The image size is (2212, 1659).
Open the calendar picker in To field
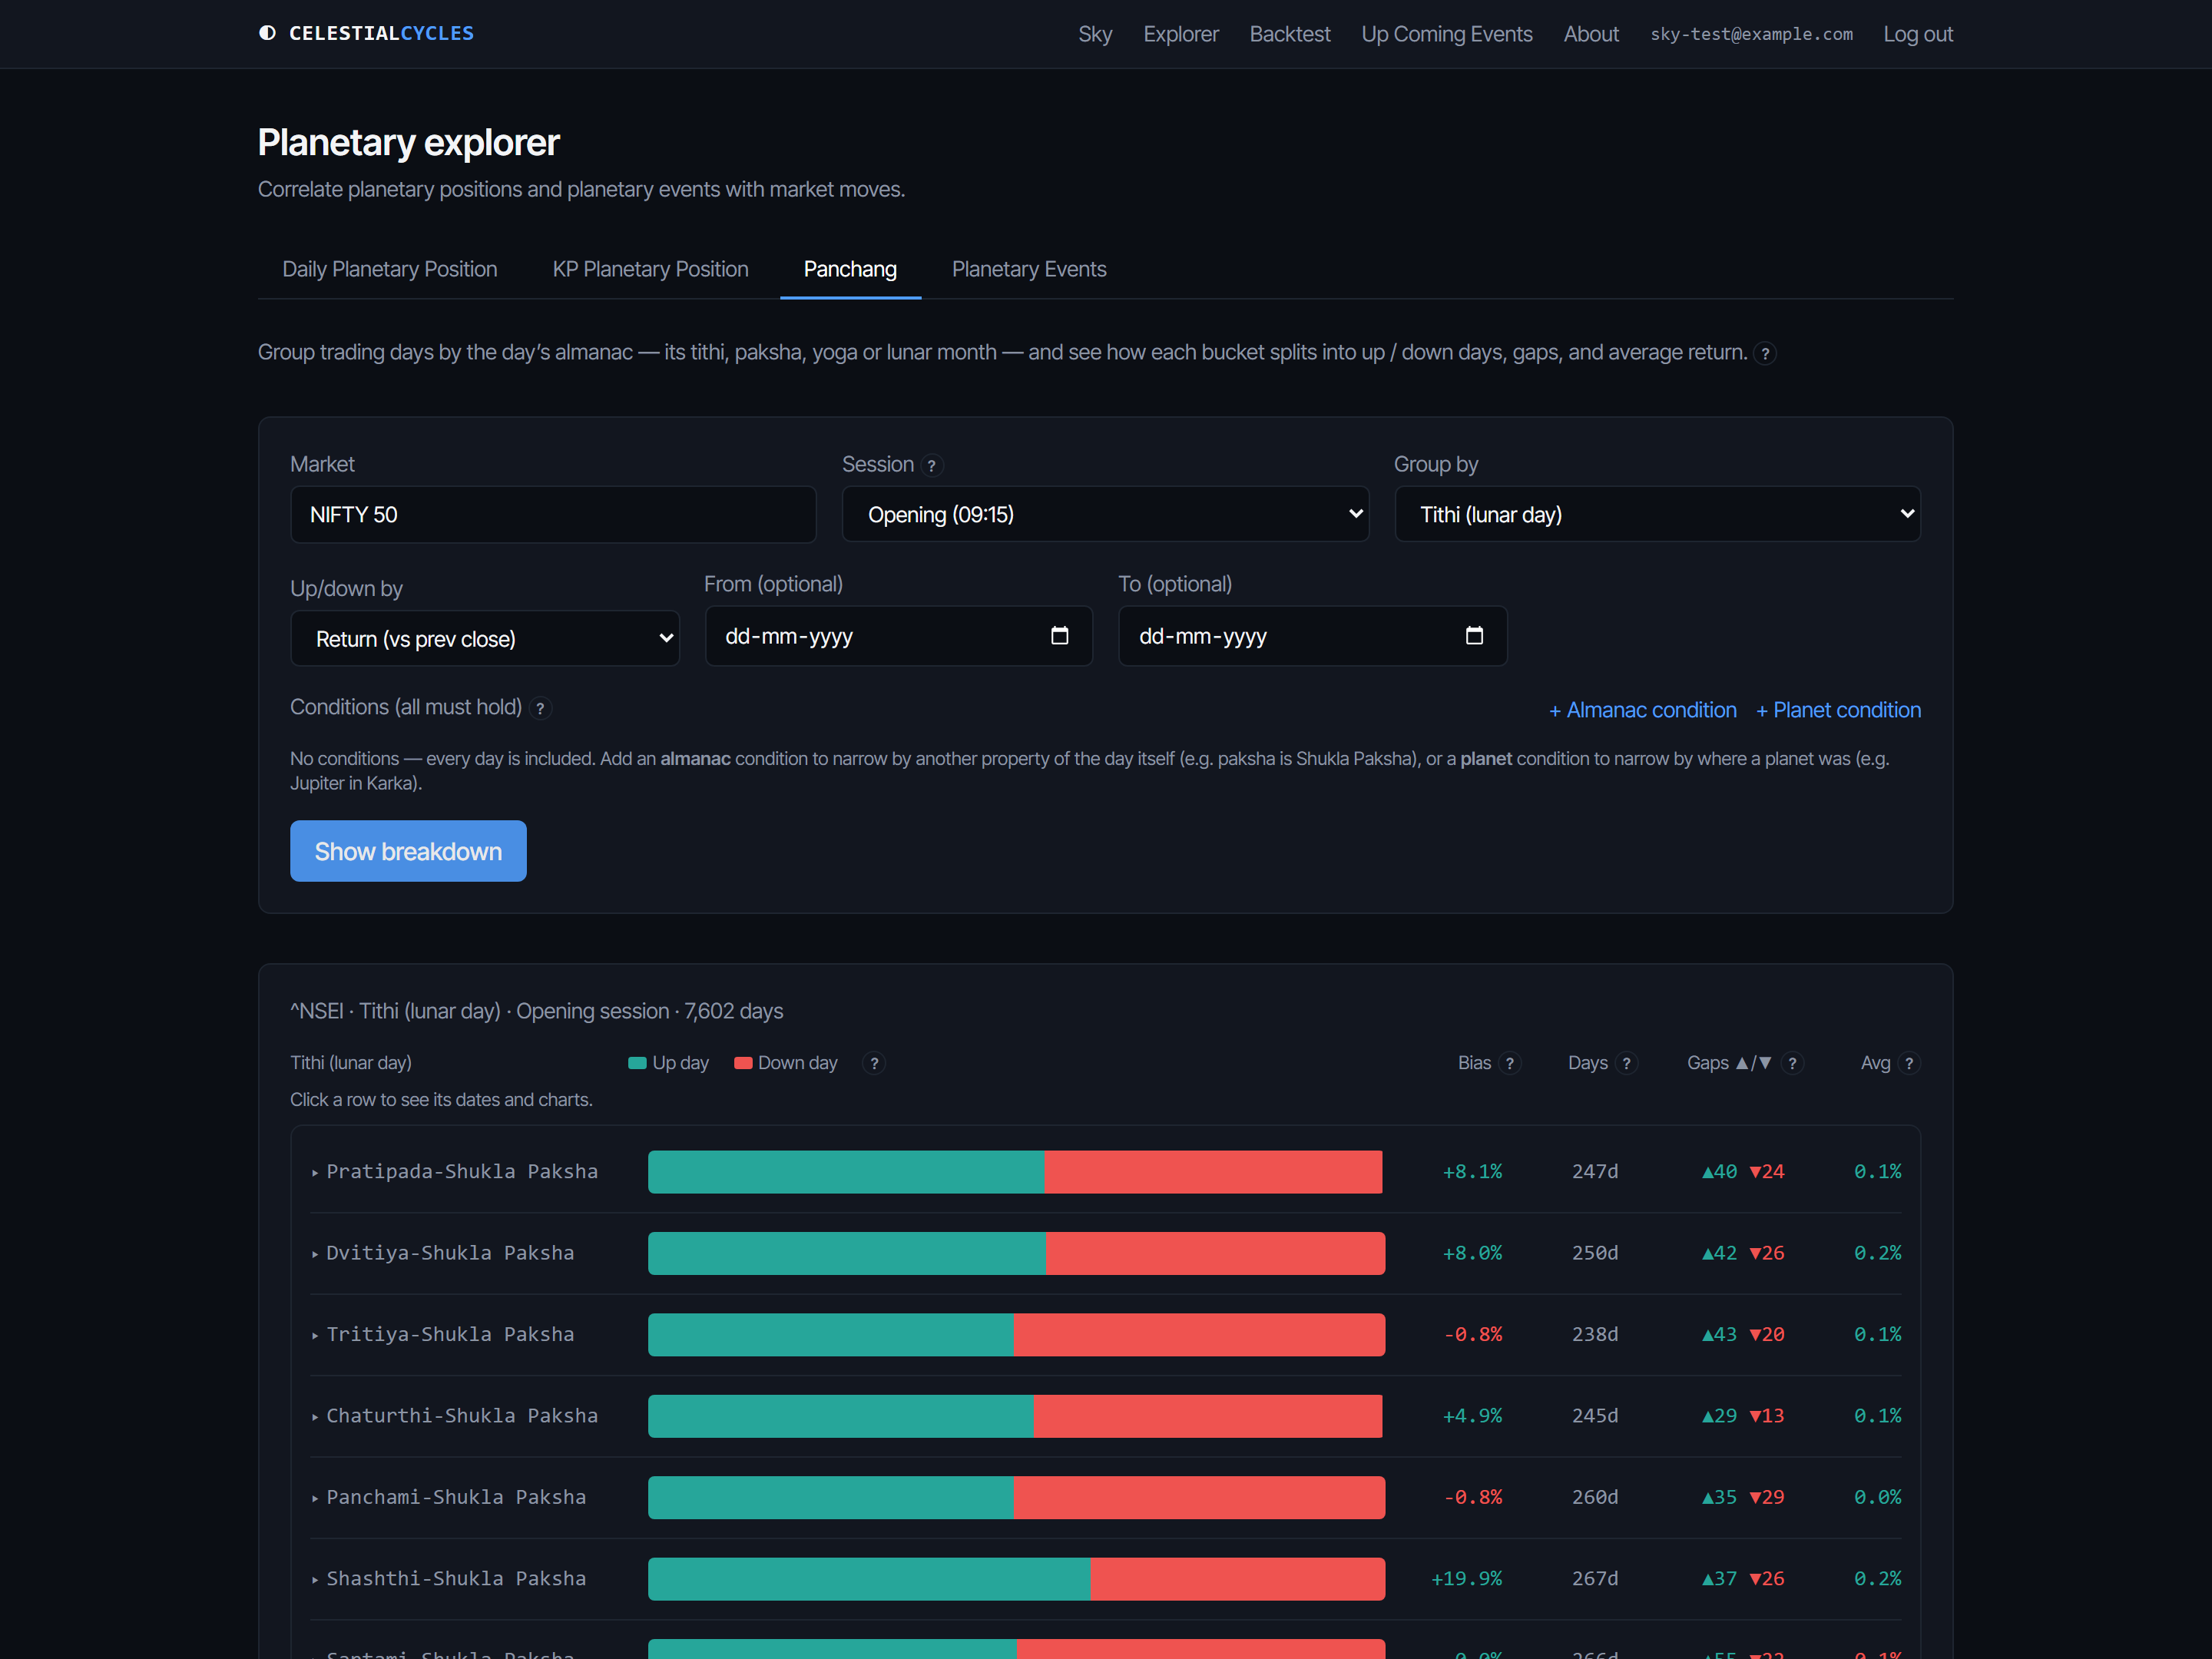pos(1474,635)
